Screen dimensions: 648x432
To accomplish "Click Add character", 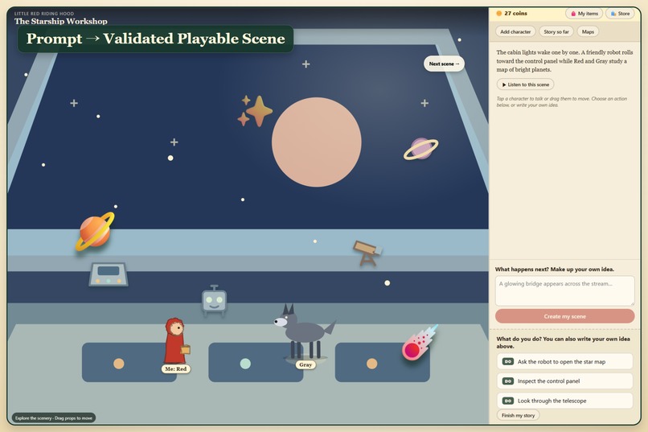I will 515,32.
